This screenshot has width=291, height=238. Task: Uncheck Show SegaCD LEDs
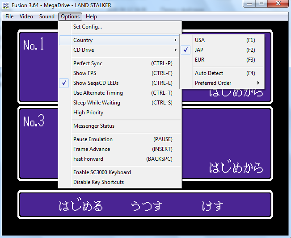(120, 83)
